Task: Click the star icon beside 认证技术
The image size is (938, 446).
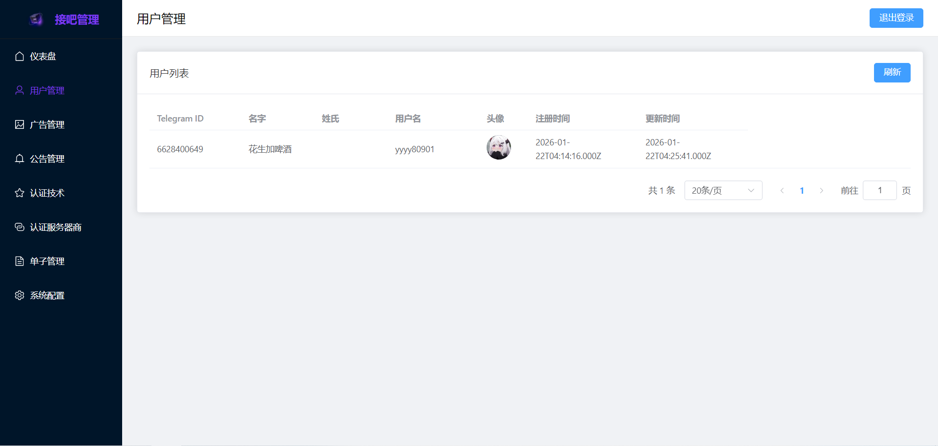Action: coord(20,193)
